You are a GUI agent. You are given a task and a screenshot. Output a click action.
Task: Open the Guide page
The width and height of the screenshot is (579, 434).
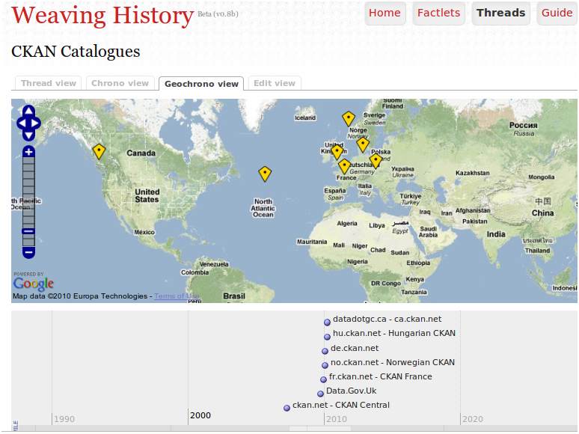(557, 13)
